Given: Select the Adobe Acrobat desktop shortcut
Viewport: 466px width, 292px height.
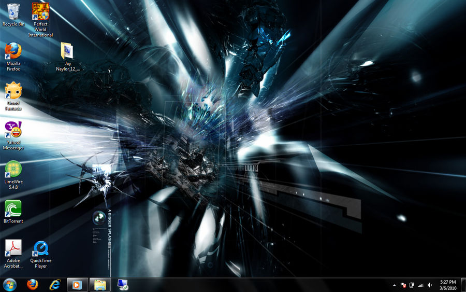Looking at the screenshot, I should (x=13, y=254).
